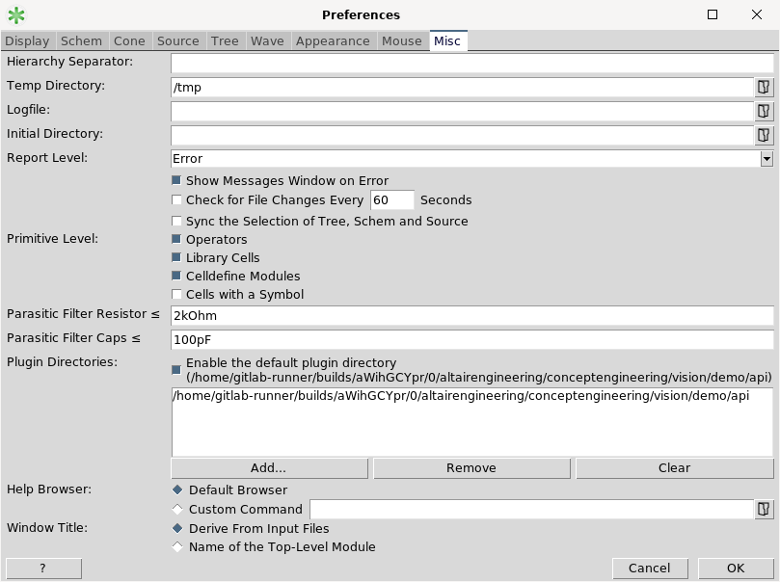Click the Parasitic Filter Resistor field 2kOhm

(472, 316)
